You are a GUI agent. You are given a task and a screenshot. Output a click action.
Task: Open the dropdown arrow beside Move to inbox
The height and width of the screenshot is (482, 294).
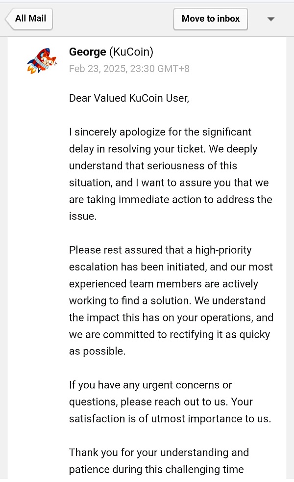(x=270, y=19)
